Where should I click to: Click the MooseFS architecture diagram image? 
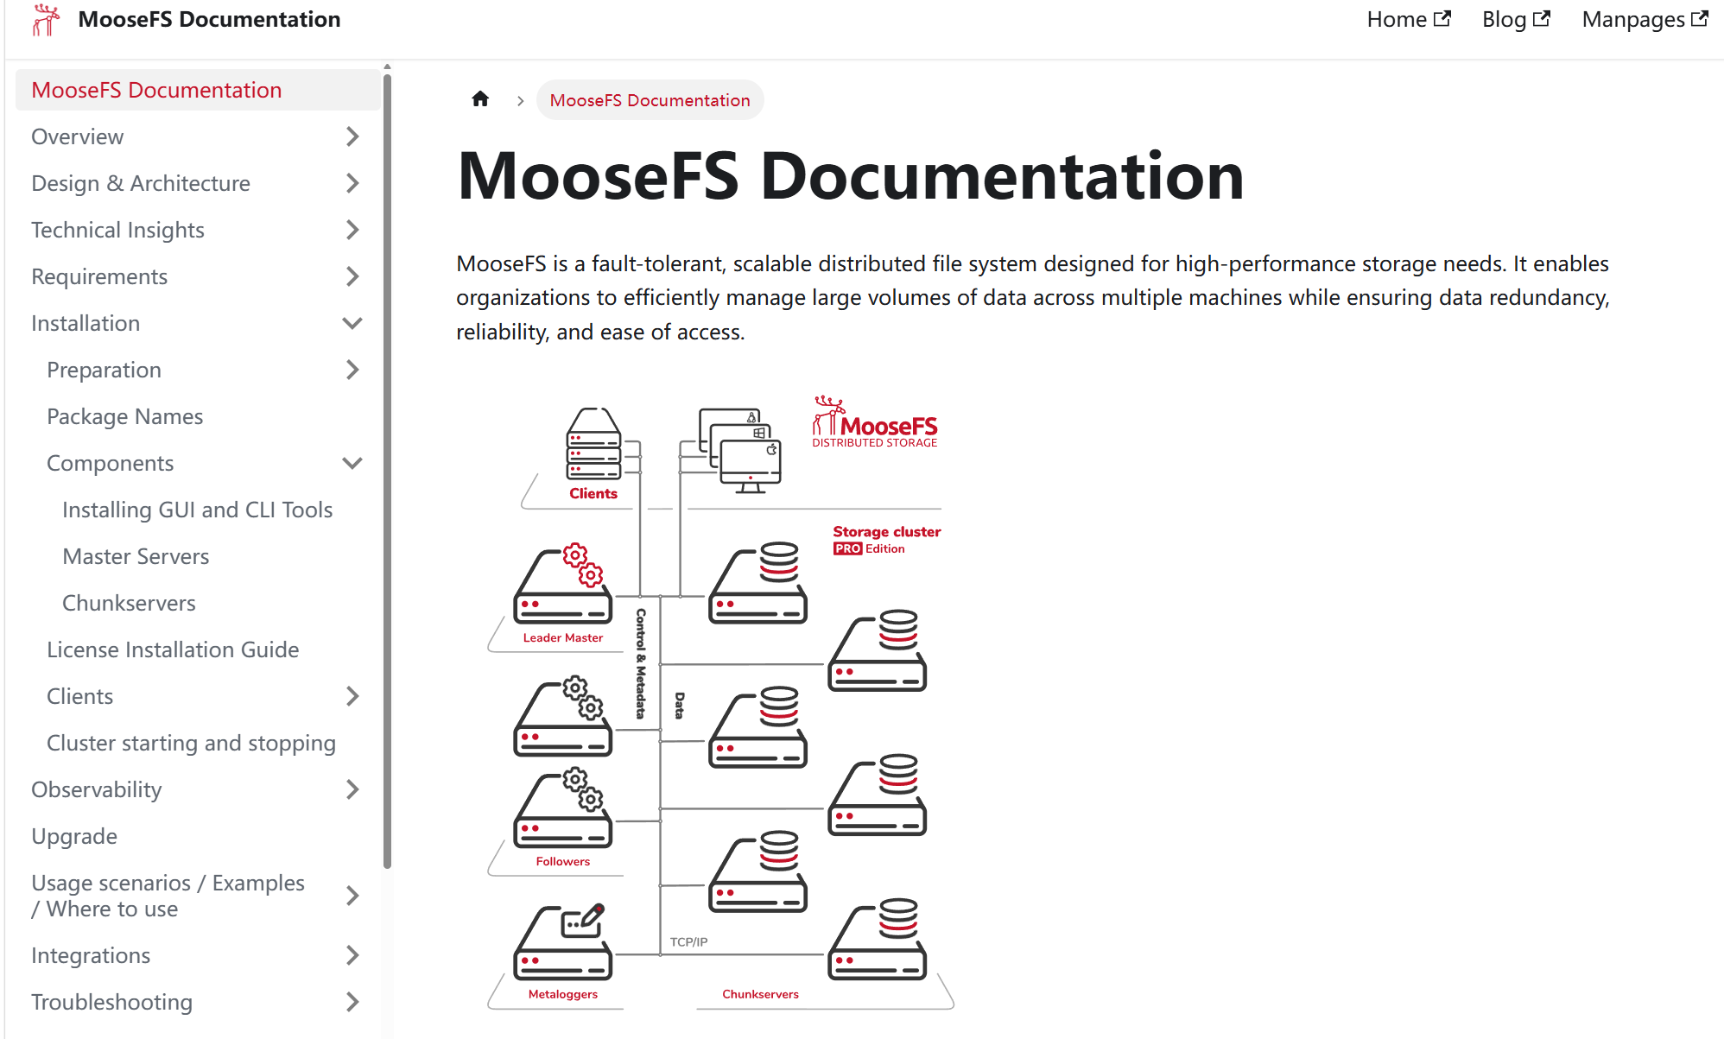(720, 701)
